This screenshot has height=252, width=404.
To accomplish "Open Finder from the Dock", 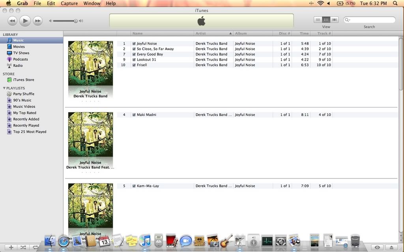I will [50, 241].
